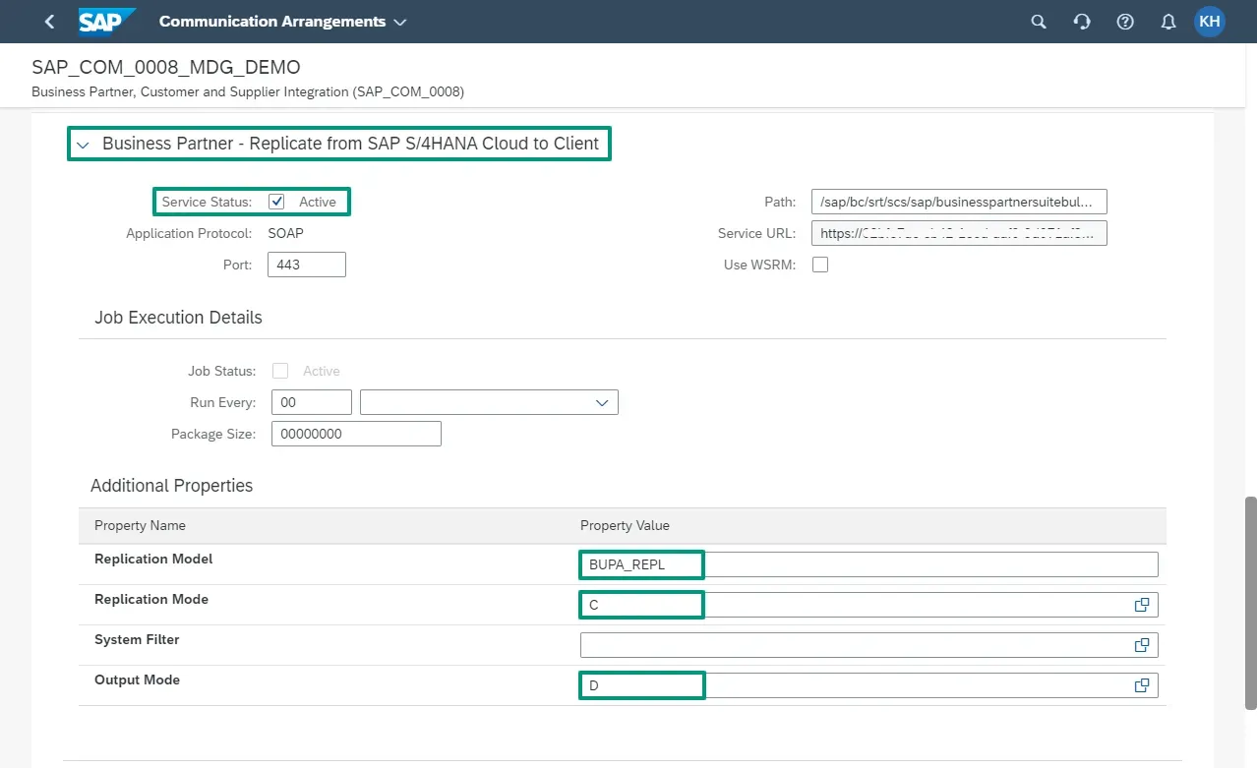Image resolution: width=1257 pixels, height=768 pixels.
Task: Click the SAP logo
Action: point(106,21)
